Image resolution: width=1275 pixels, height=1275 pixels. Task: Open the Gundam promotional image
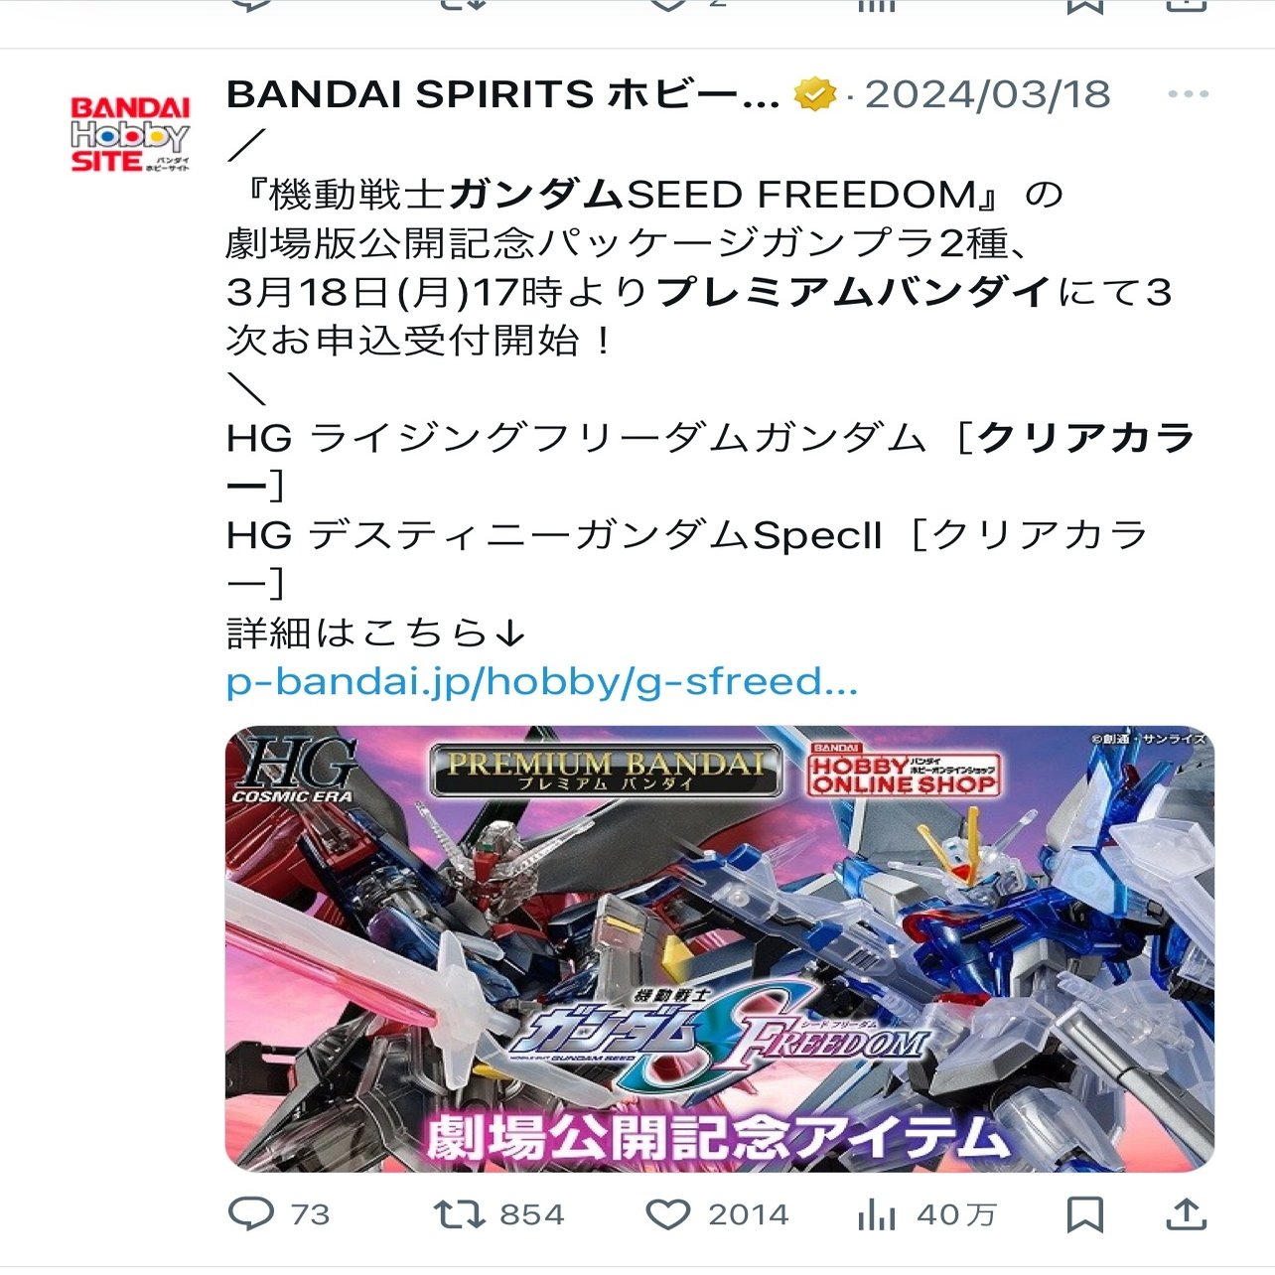[x=720, y=948]
